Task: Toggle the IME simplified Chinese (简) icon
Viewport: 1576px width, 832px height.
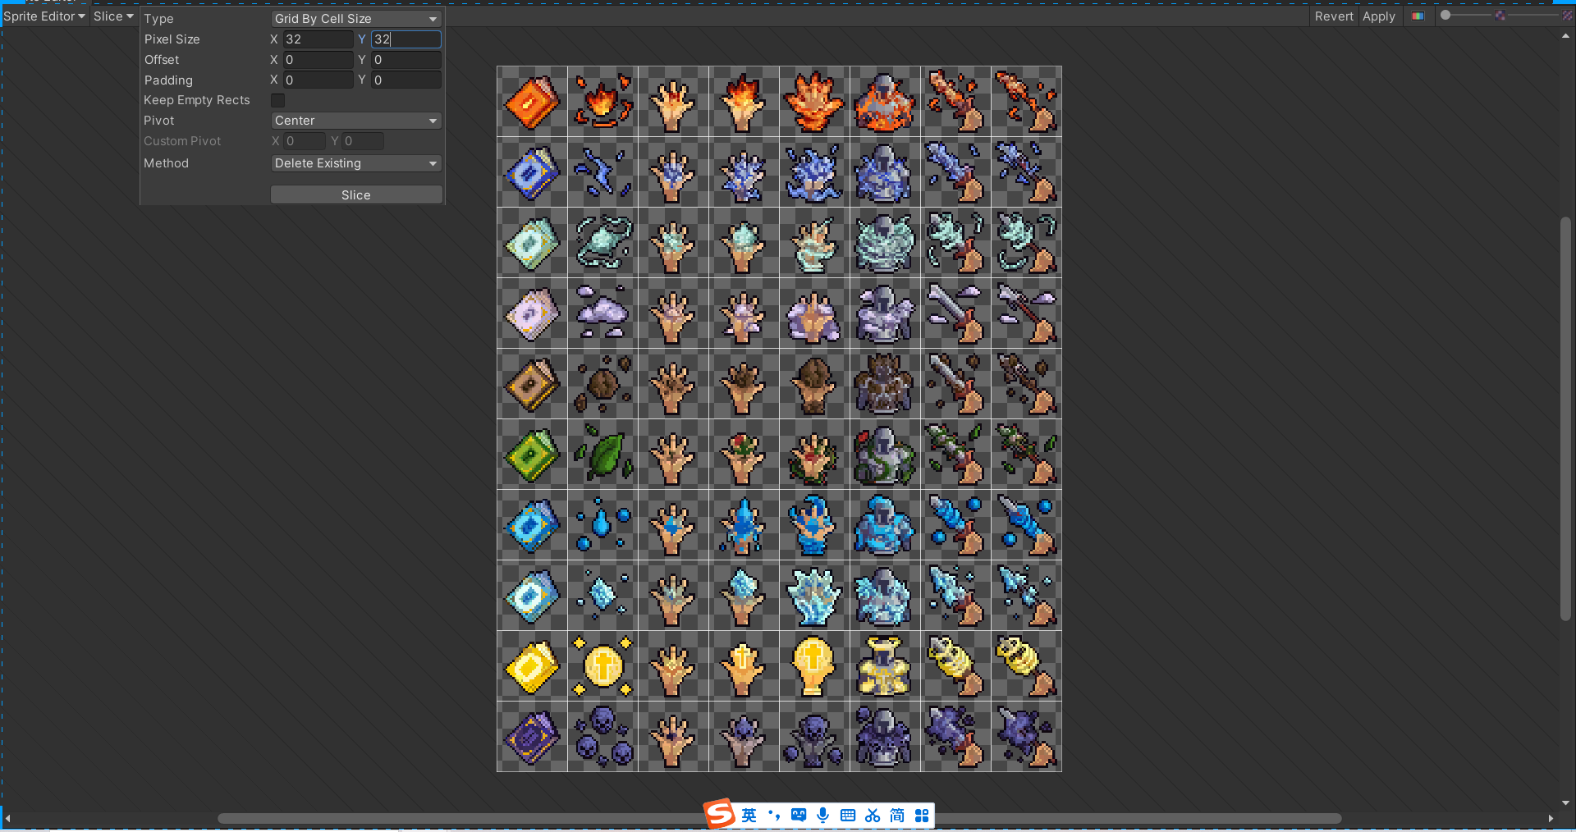Action: [897, 815]
